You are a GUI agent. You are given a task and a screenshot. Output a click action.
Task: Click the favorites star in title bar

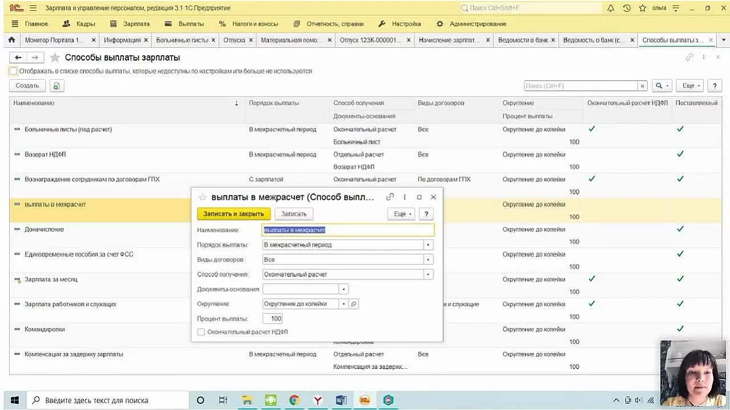pos(643,8)
